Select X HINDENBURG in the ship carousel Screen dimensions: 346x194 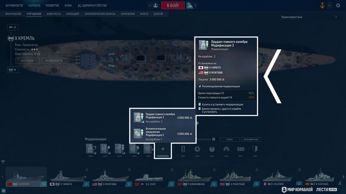tap(197, 177)
